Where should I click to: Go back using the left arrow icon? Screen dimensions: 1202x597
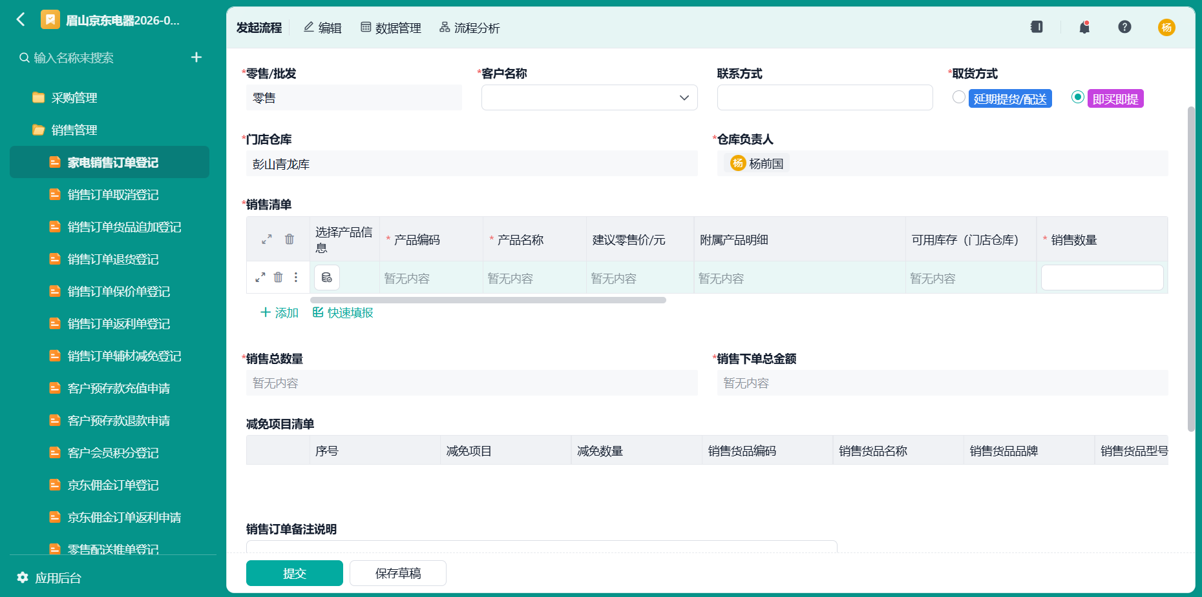(x=21, y=19)
